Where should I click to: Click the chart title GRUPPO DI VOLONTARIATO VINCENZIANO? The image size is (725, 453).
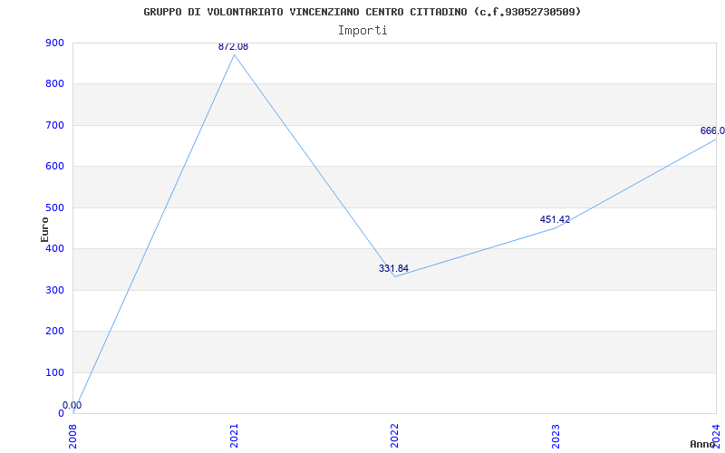[x=362, y=12]
